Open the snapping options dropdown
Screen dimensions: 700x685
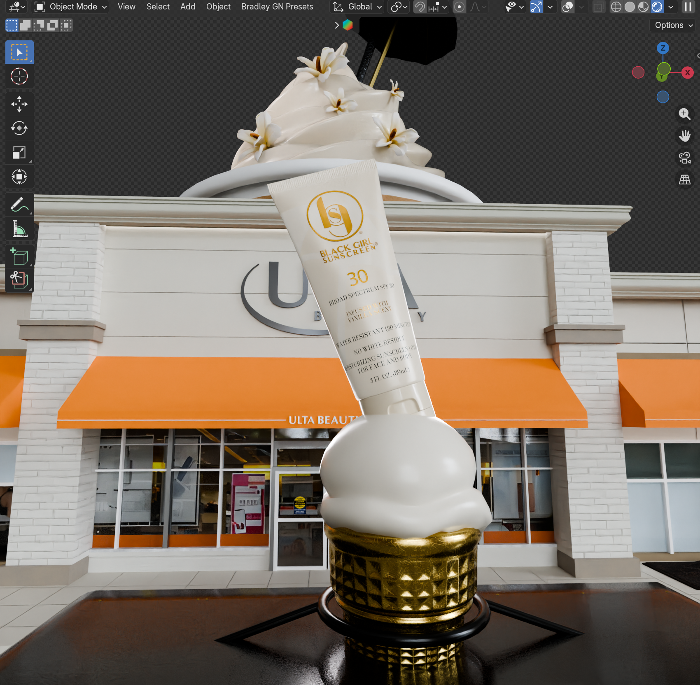437,7
